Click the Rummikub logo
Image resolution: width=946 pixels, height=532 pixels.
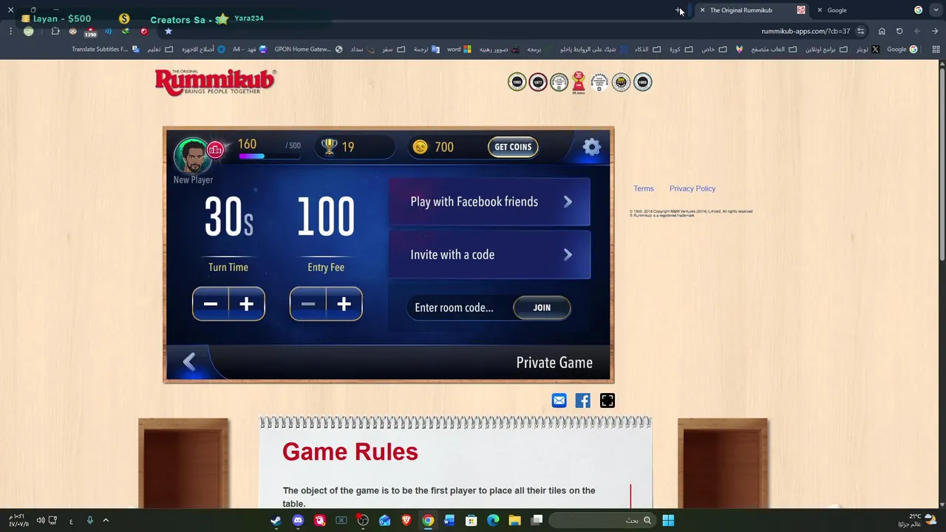[215, 81]
